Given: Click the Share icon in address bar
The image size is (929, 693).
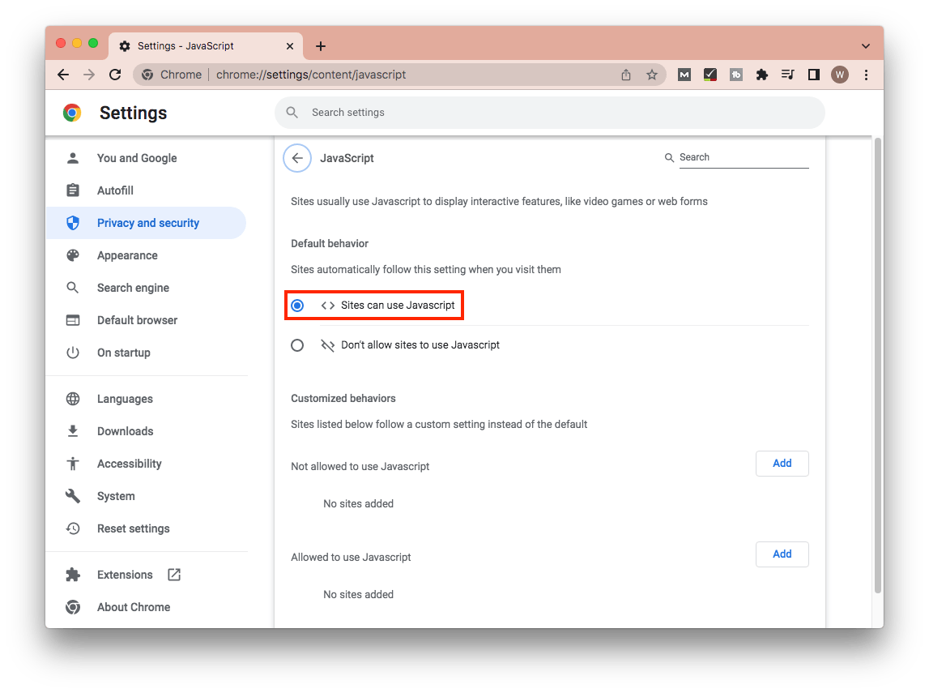Looking at the screenshot, I should point(625,75).
